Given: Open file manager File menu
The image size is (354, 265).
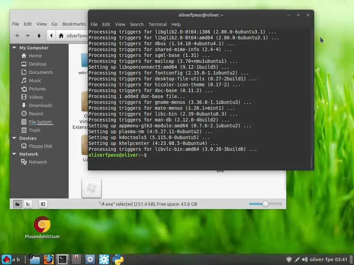Looking at the screenshot, I should [16, 24].
